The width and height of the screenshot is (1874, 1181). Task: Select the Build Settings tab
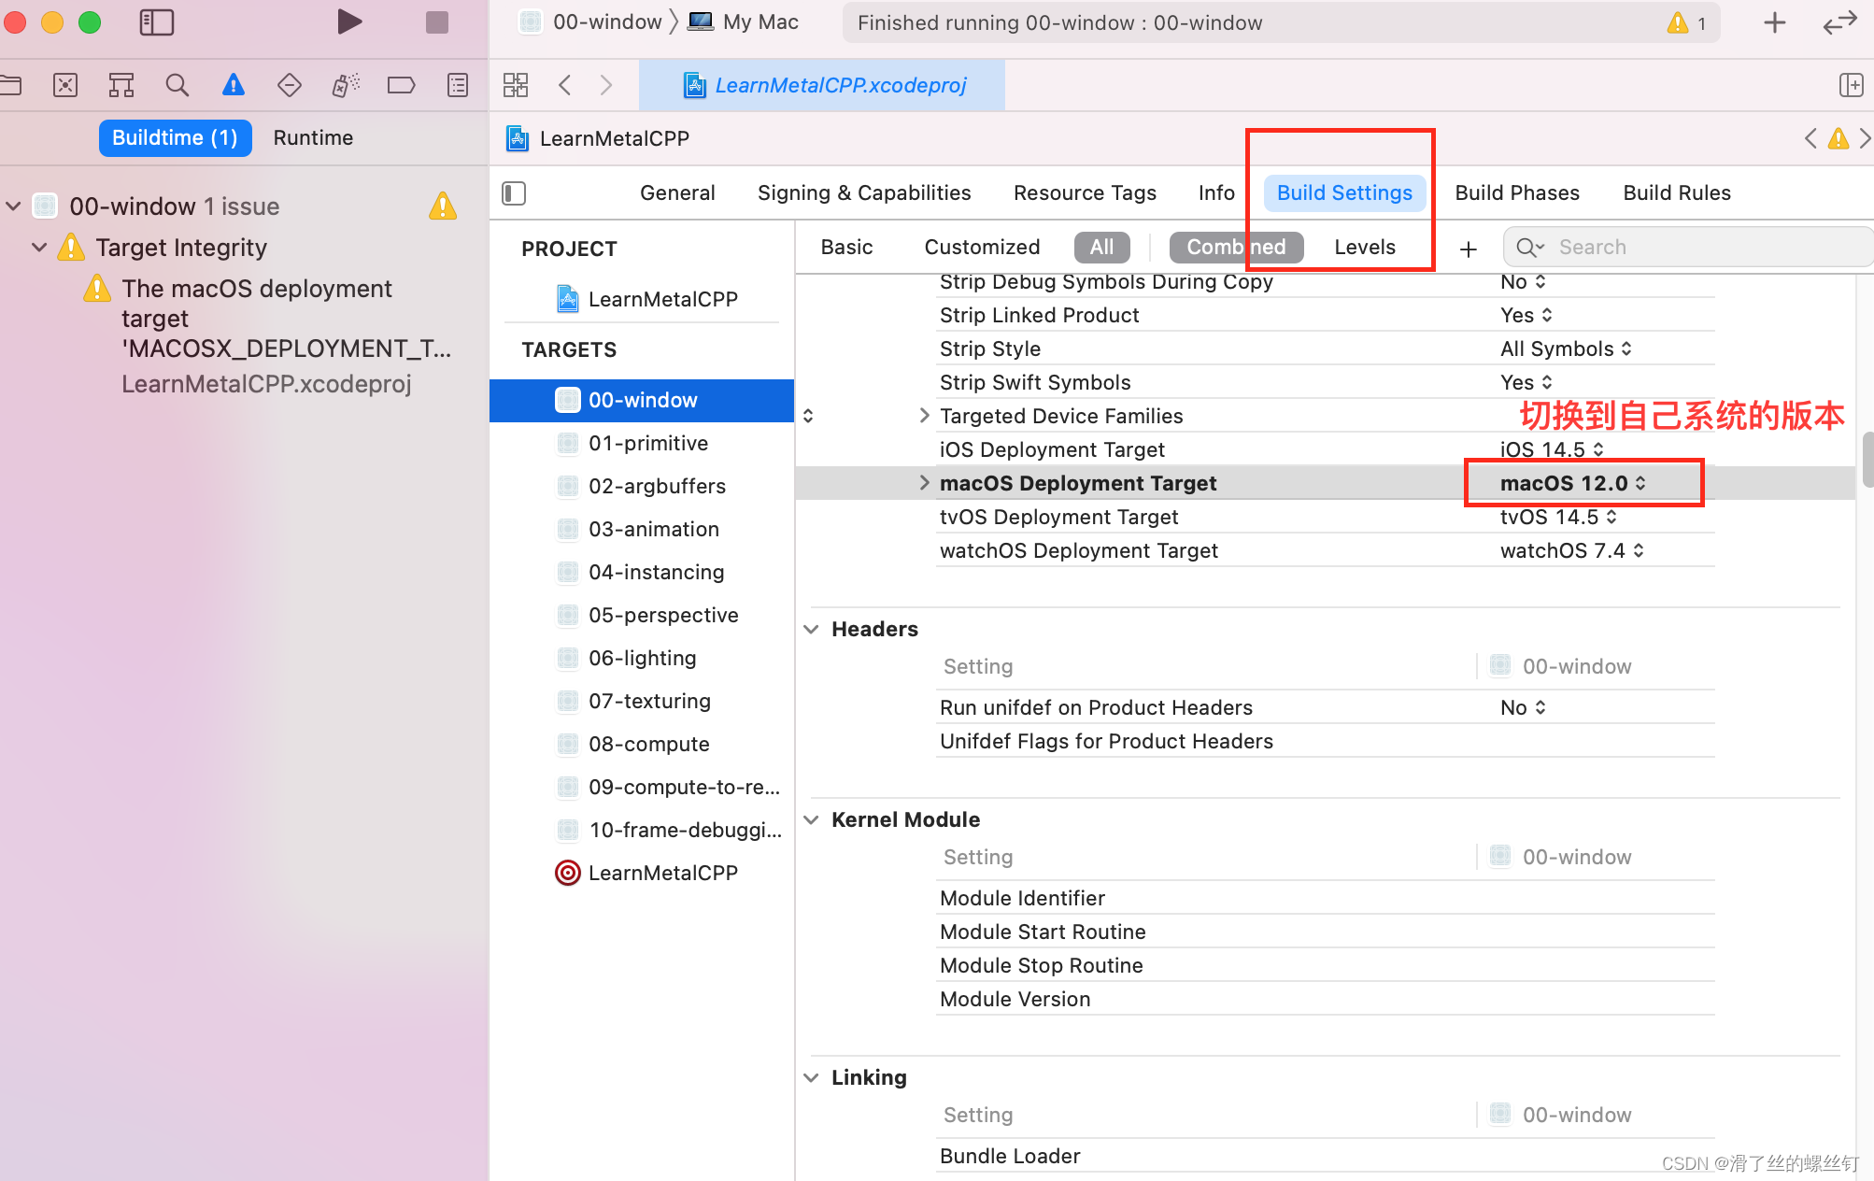pyautogui.click(x=1344, y=192)
